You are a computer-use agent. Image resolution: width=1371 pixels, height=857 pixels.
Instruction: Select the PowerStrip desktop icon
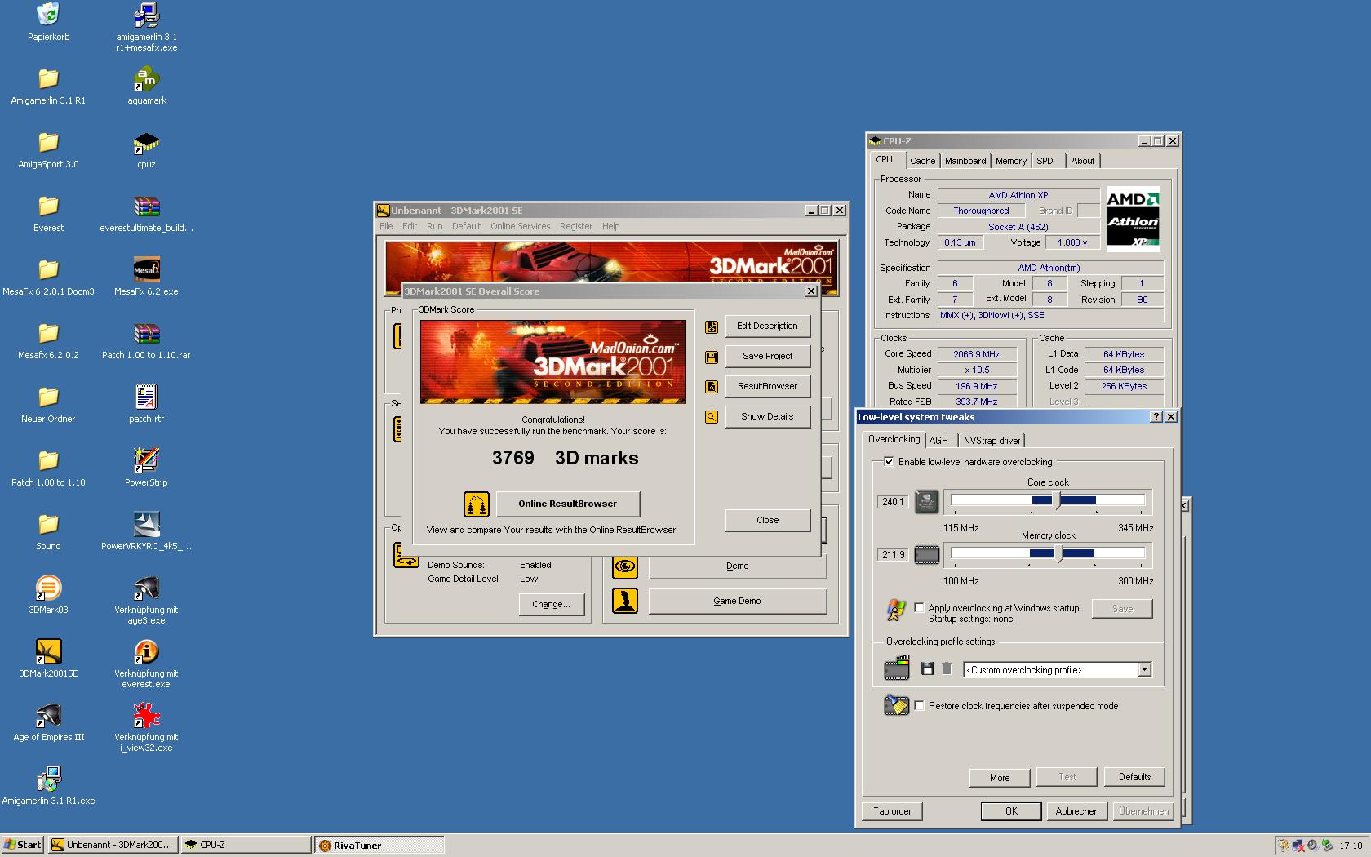pyautogui.click(x=146, y=461)
